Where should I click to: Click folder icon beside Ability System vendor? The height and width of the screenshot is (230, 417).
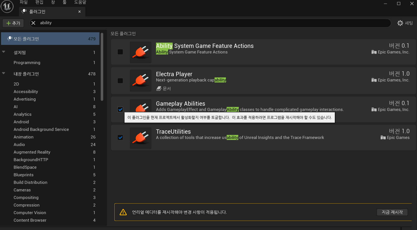[374, 52]
